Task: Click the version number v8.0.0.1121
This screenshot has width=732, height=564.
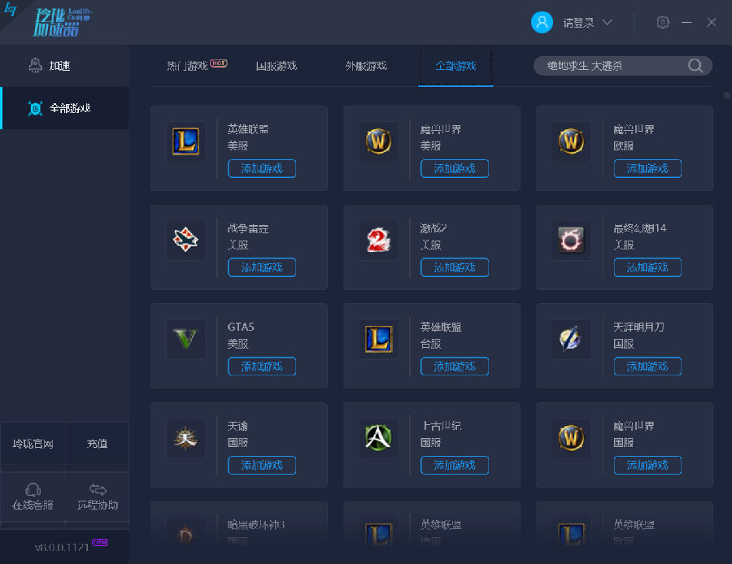Action: point(62,547)
